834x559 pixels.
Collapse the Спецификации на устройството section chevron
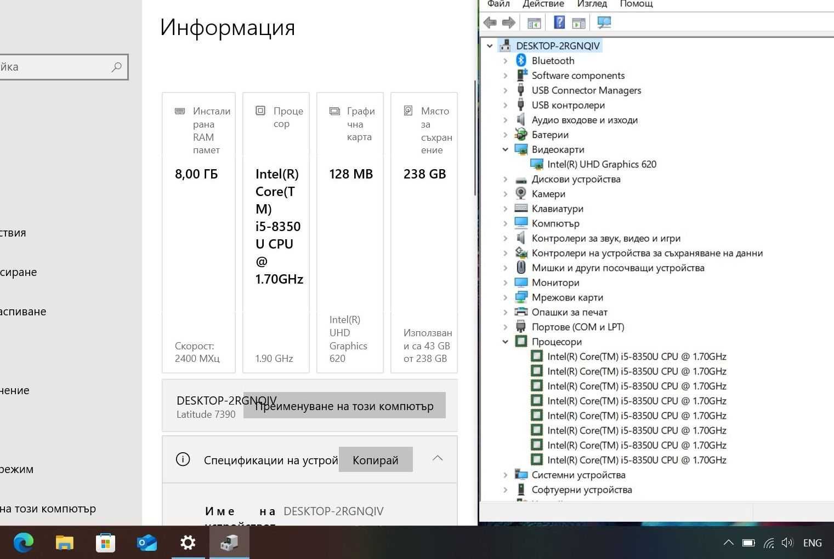coord(438,458)
